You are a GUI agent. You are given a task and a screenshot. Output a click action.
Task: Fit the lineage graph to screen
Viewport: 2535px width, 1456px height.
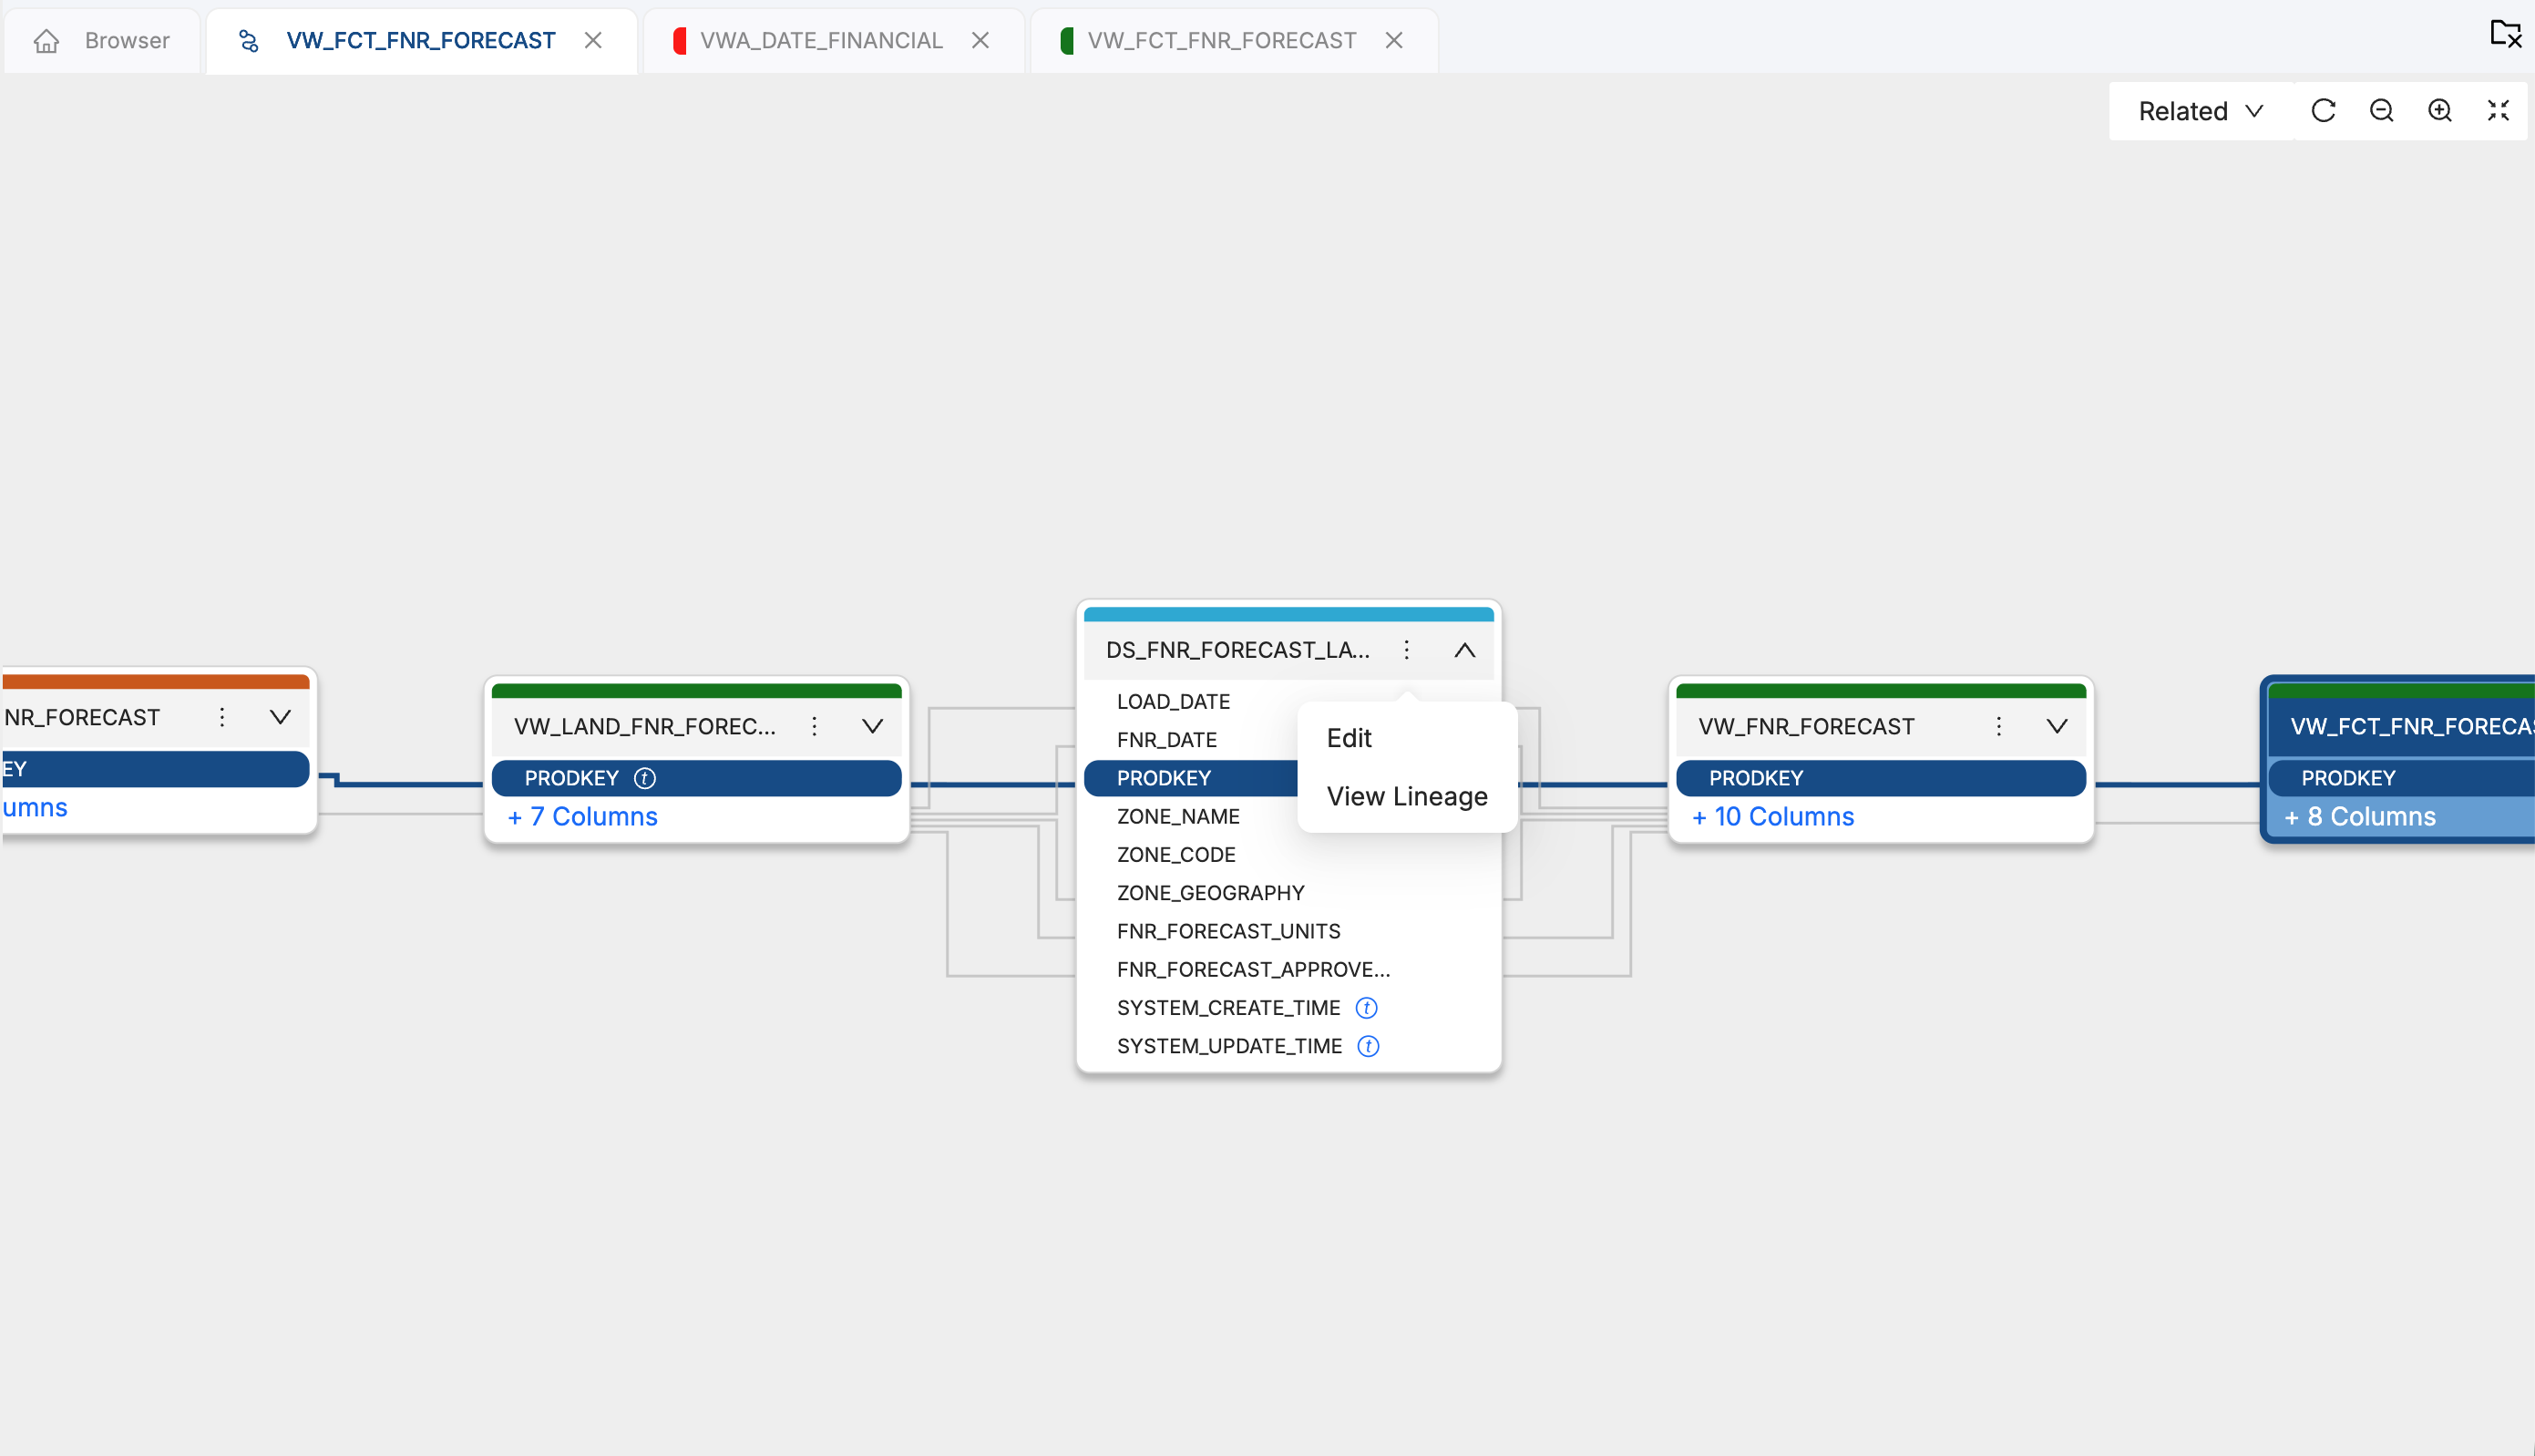point(2497,110)
